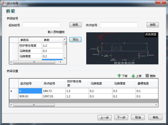Image resolution: width=168 pixels, height=125 pixels.
Task: Click the 下移 (move down) icon
Action: point(119,76)
